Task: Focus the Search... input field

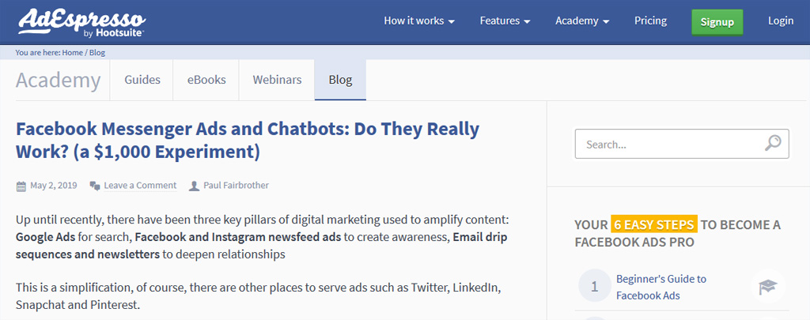Action: tap(682, 144)
